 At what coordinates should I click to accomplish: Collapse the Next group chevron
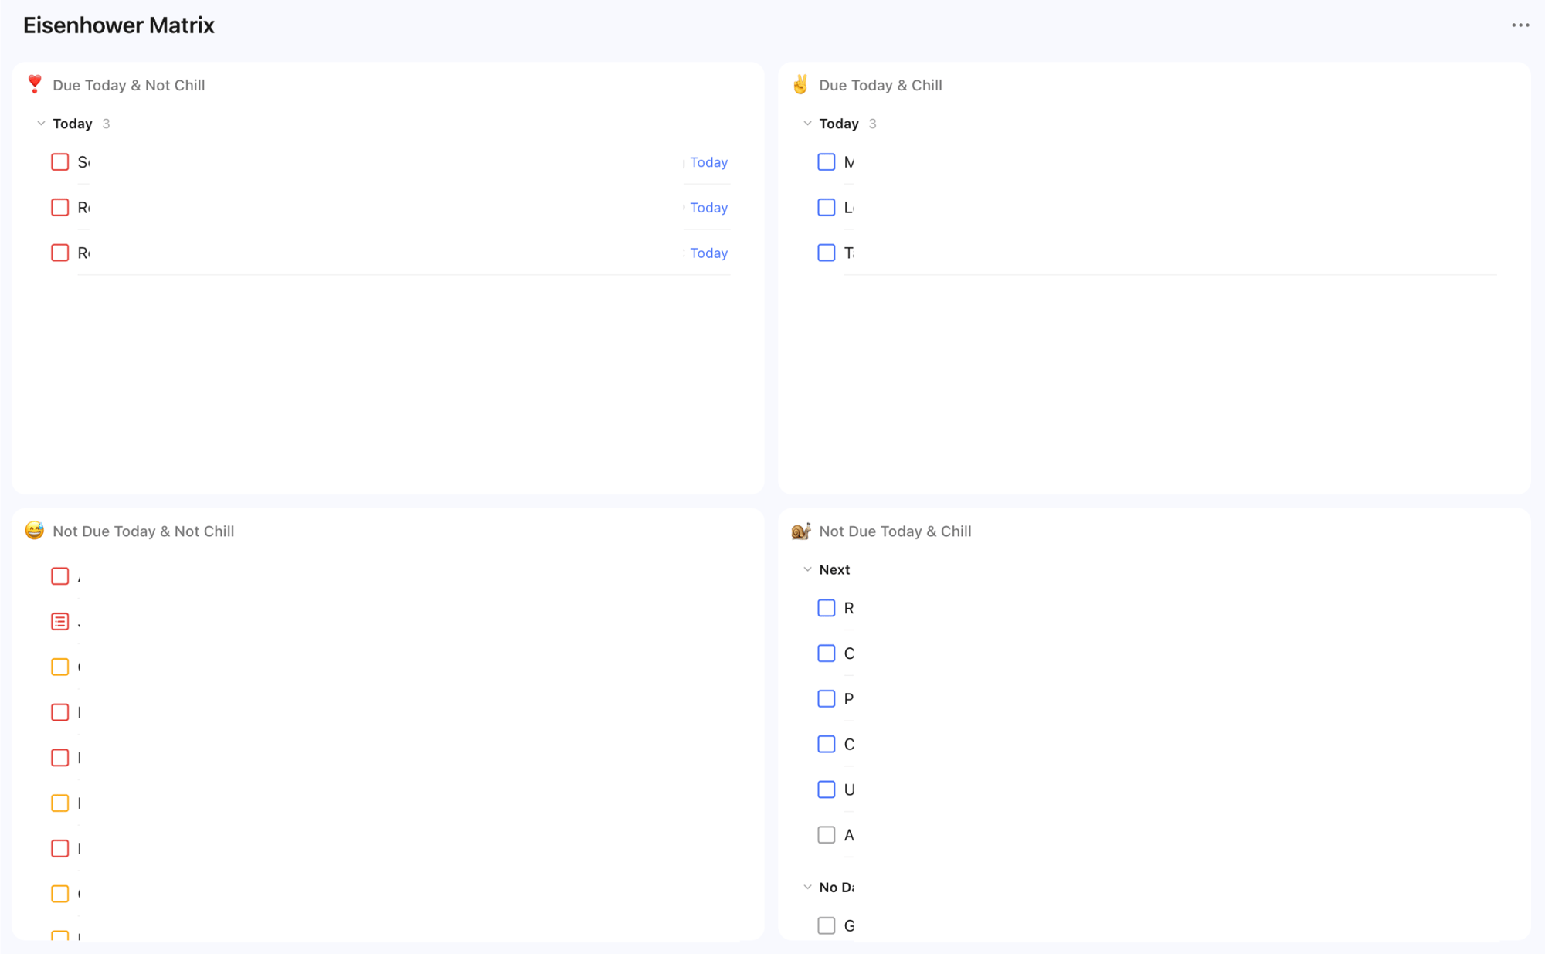tap(807, 569)
